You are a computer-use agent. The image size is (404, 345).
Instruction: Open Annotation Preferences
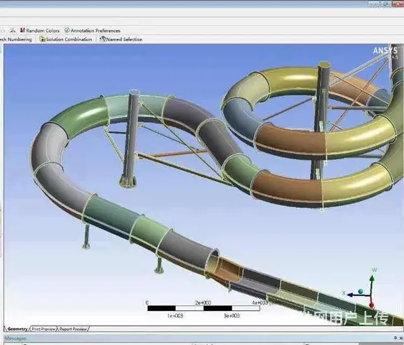tap(92, 30)
